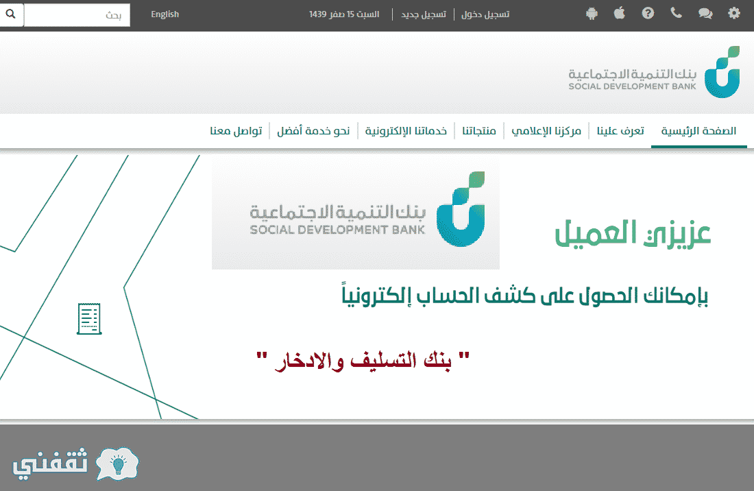
Task: Open خدماتنا الإلكترونية e-services menu item
Action: tap(406, 131)
